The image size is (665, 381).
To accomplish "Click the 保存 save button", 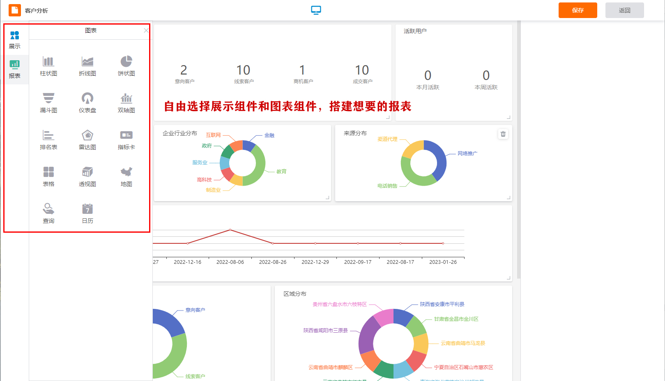I will point(578,10).
